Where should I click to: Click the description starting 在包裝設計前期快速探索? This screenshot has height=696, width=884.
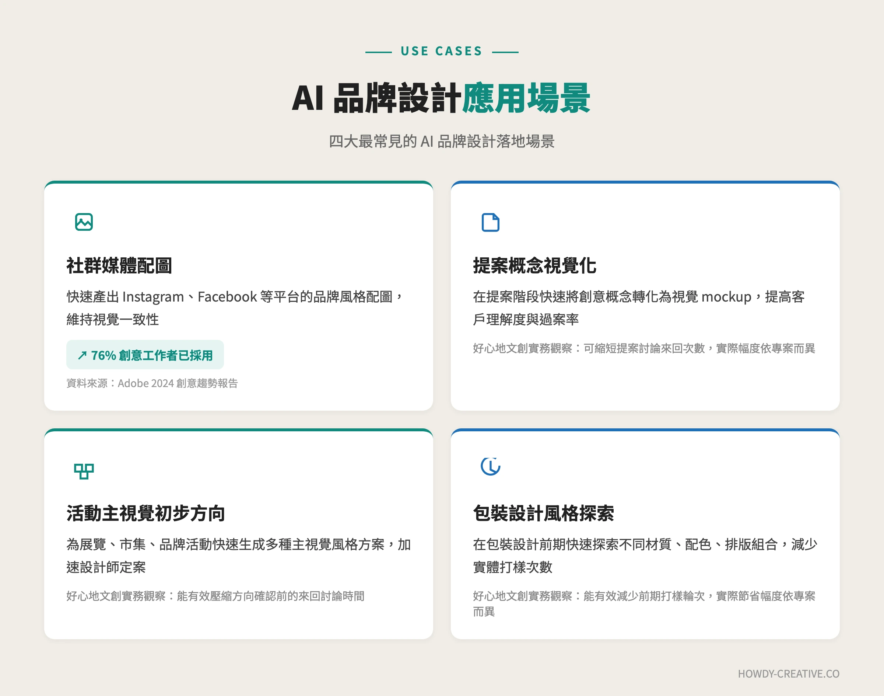tap(645, 556)
